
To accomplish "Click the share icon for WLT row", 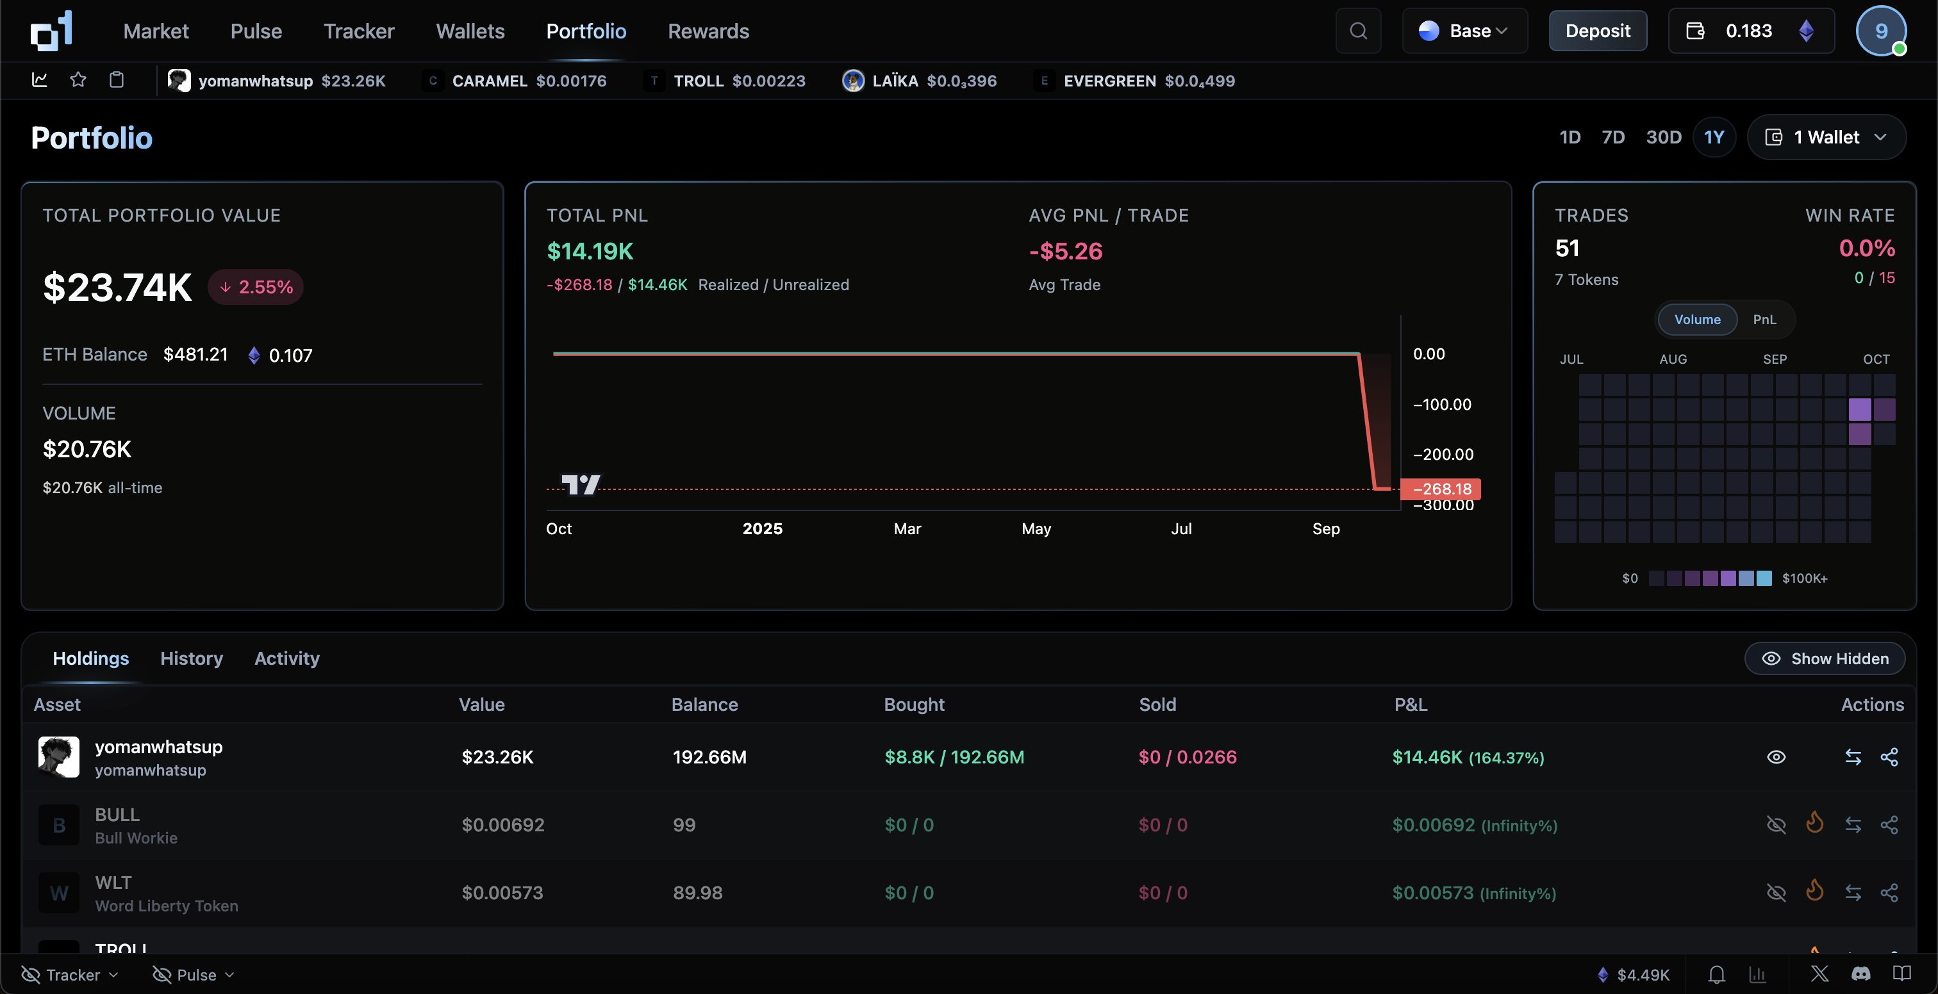I will (x=1889, y=893).
